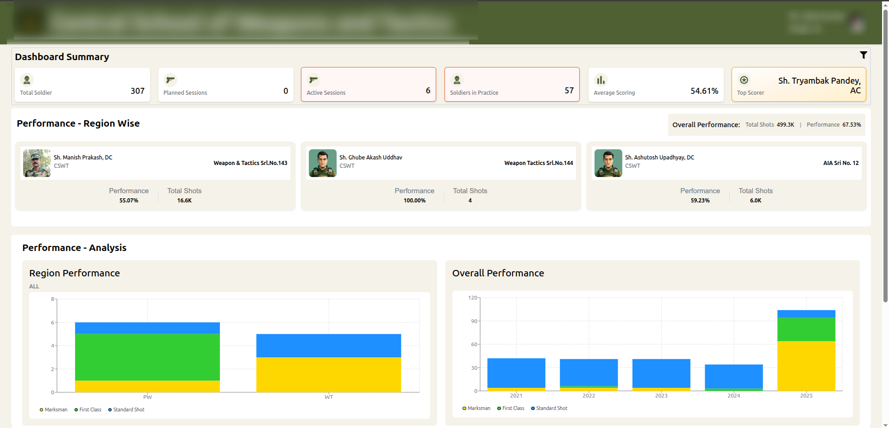Toggle Marksman legend in Region Performance chart
Image resolution: width=889 pixels, height=428 pixels.
coord(54,410)
